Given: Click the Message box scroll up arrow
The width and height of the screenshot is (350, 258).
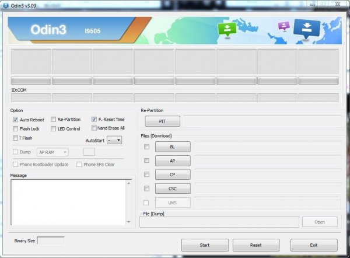Looking at the screenshot, I should click(129, 183).
